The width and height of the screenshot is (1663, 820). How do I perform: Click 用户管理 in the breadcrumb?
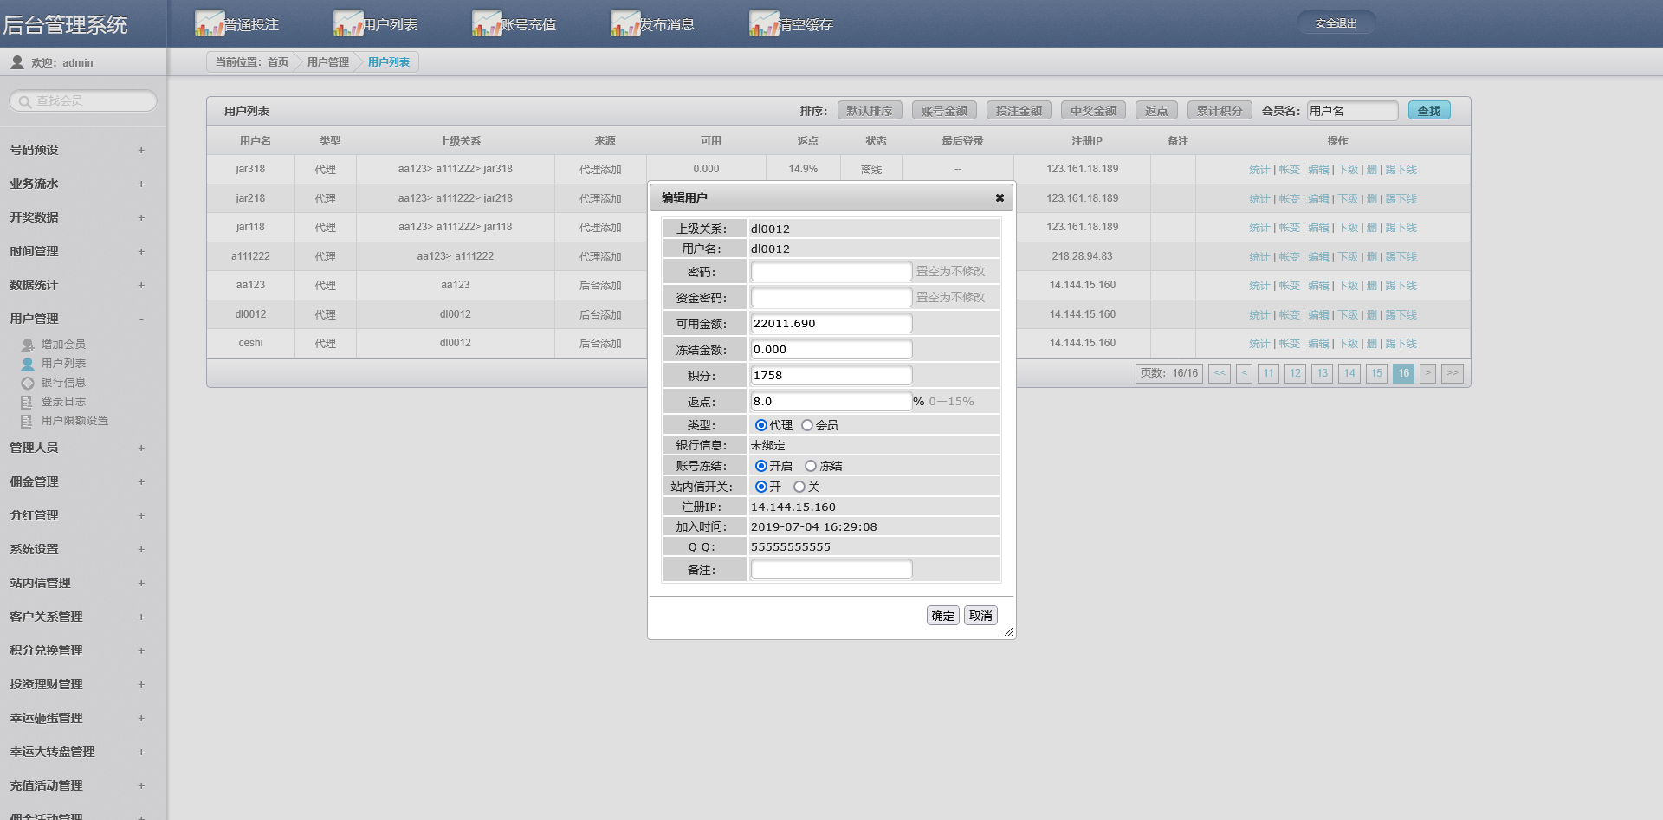327,62
